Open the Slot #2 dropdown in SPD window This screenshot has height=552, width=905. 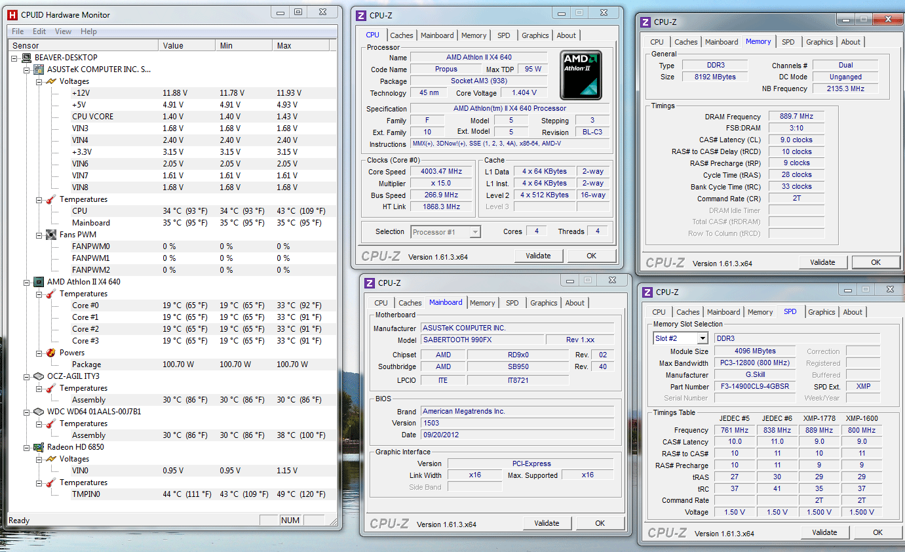point(703,338)
